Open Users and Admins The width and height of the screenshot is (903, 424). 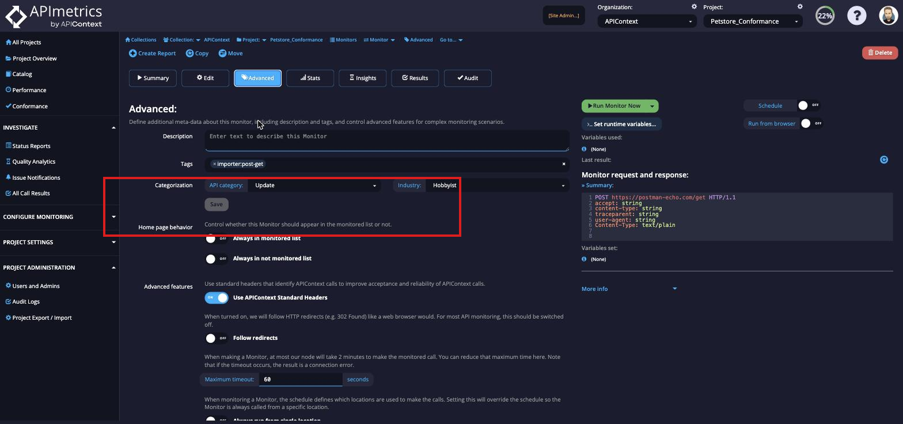pyautogui.click(x=32, y=286)
